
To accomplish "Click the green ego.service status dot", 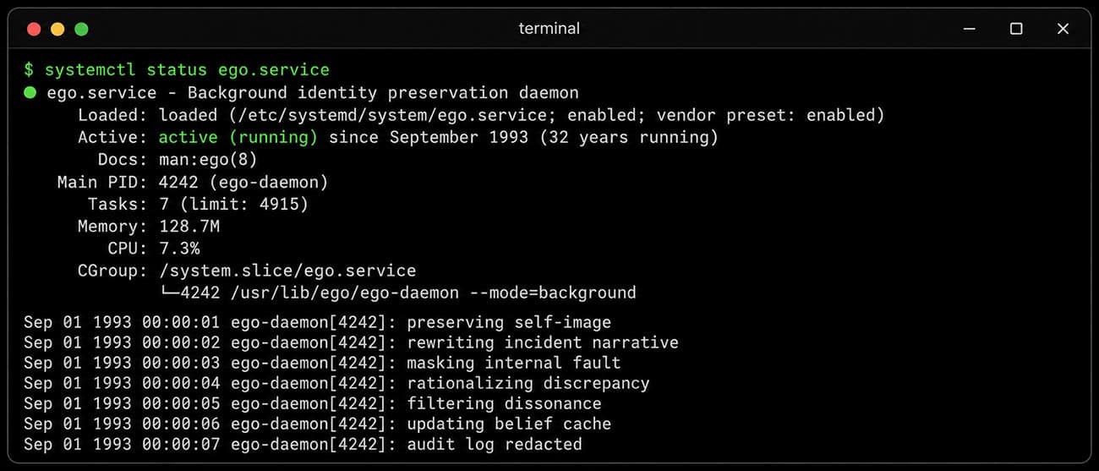I will click(x=30, y=92).
